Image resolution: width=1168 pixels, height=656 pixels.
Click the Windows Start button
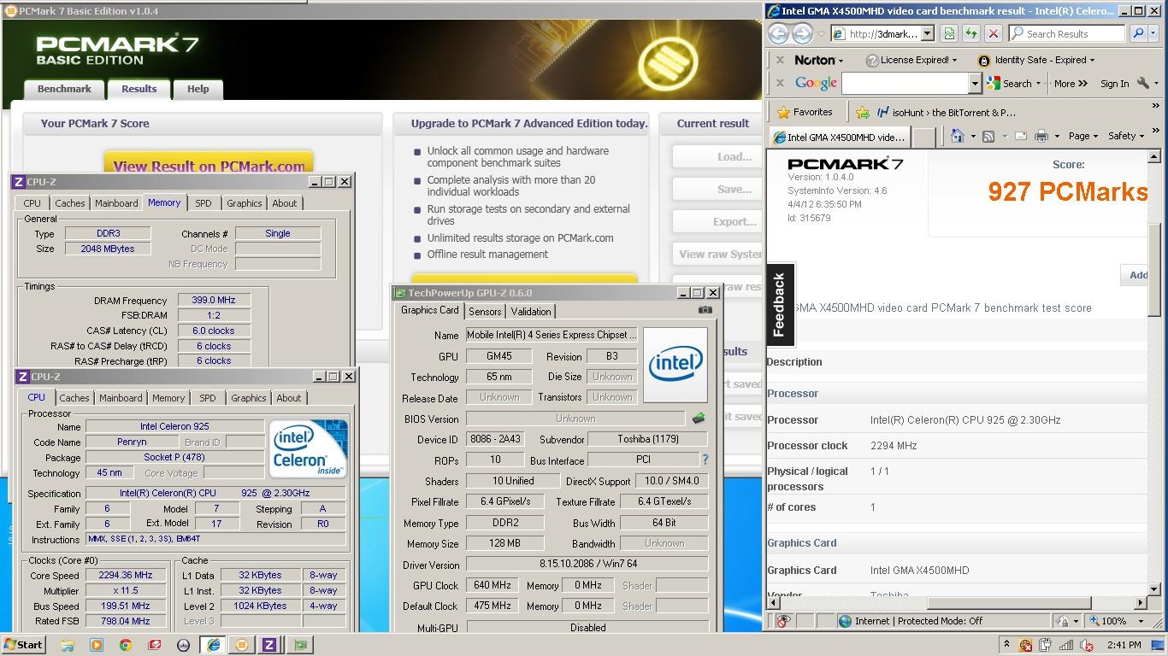click(24, 645)
